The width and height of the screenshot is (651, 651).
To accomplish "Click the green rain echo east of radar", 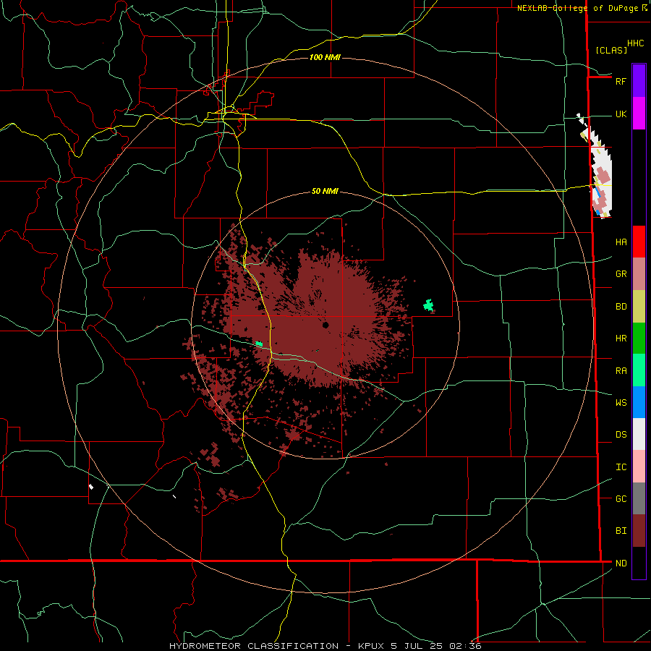I will [x=428, y=305].
